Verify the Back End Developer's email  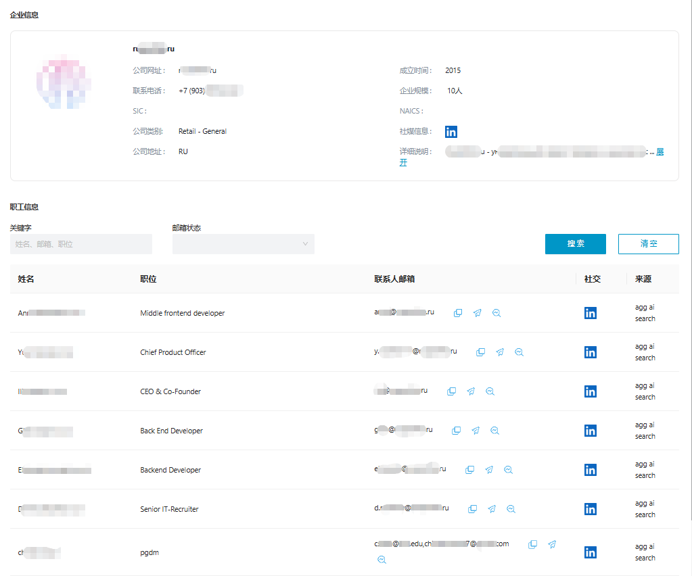coord(494,431)
